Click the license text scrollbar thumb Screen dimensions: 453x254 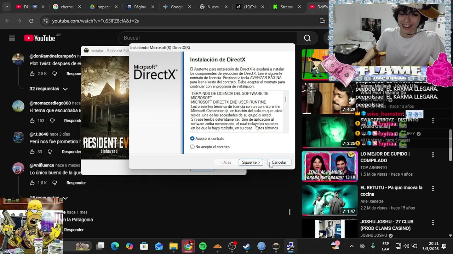[x=286, y=99]
